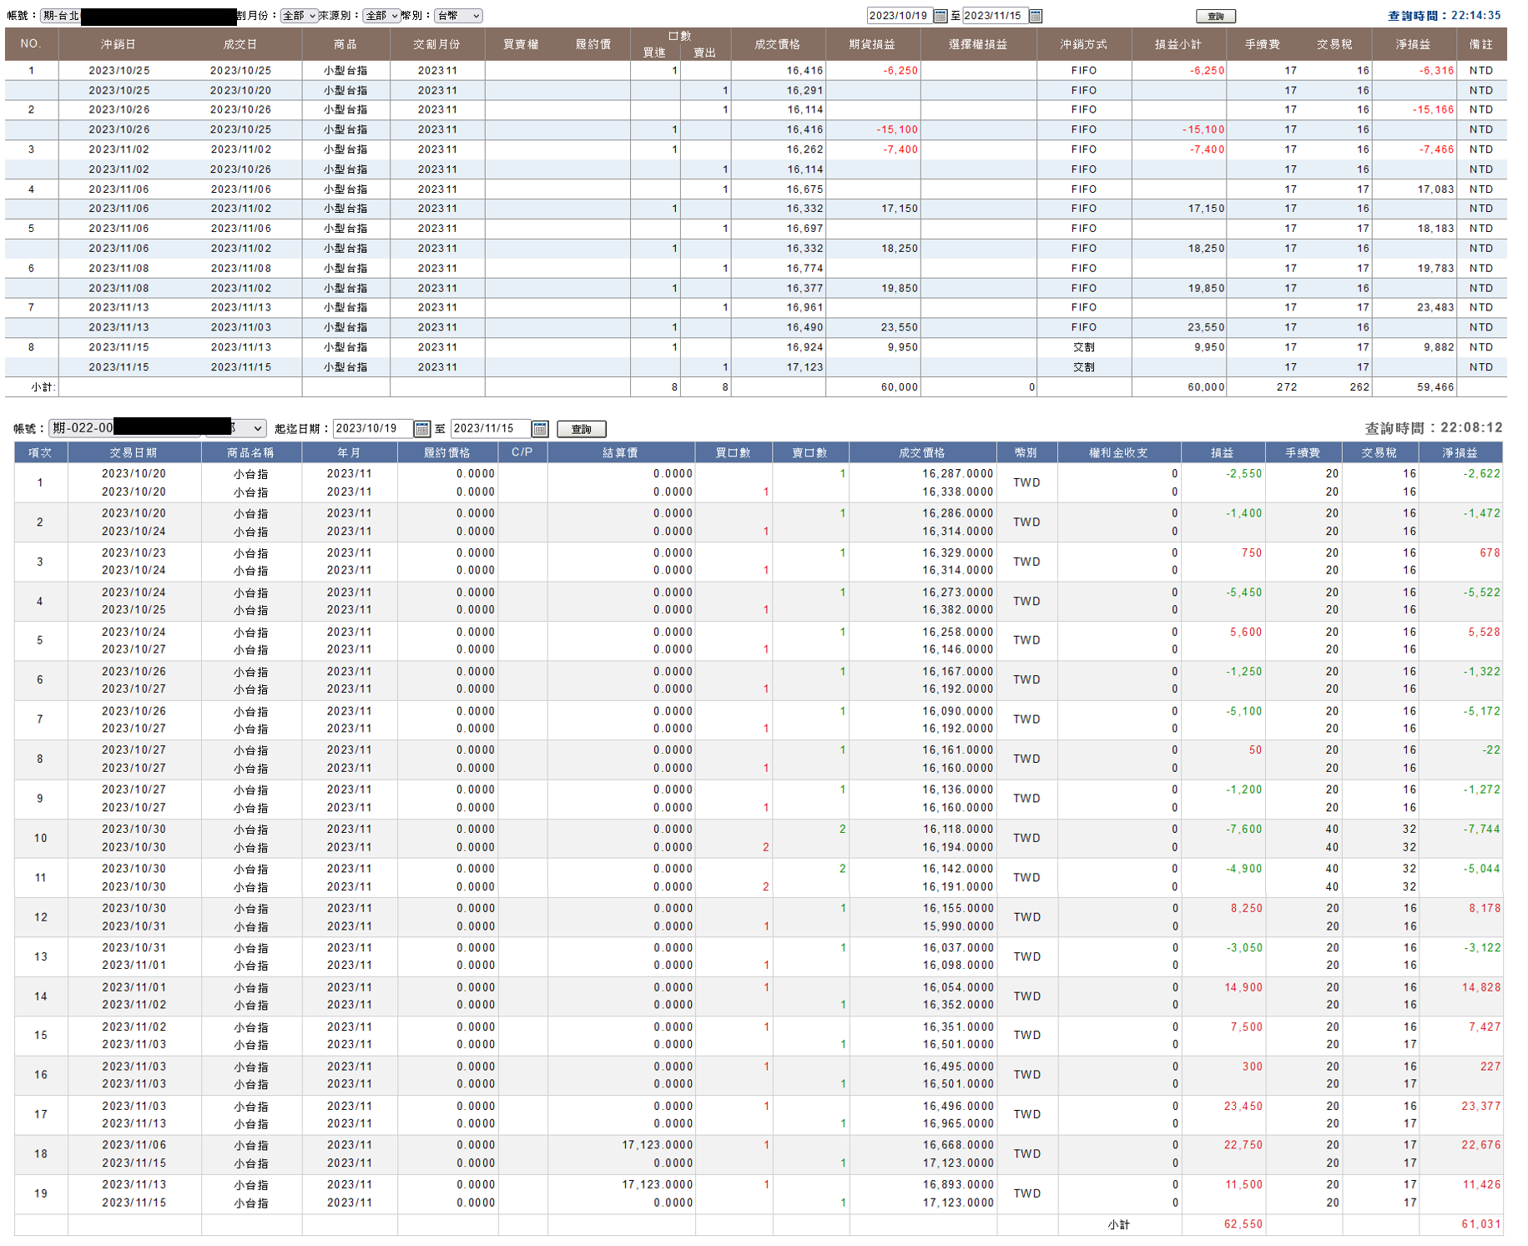The height and width of the screenshot is (1246, 1528).
Task: Click the 交易日期 column header in bottom table
Action: (x=134, y=452)
